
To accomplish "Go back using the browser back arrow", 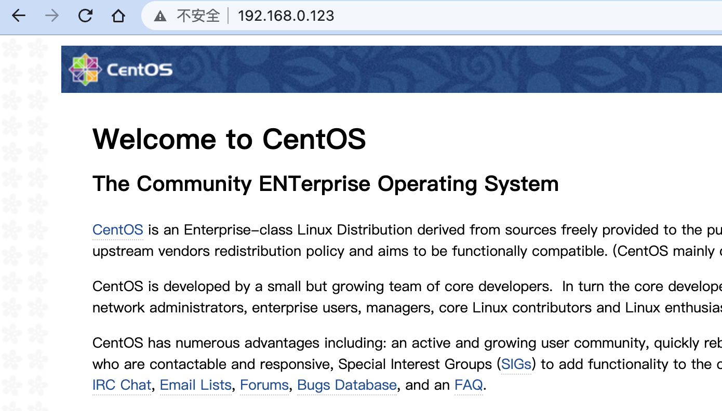I will point(19,16).
